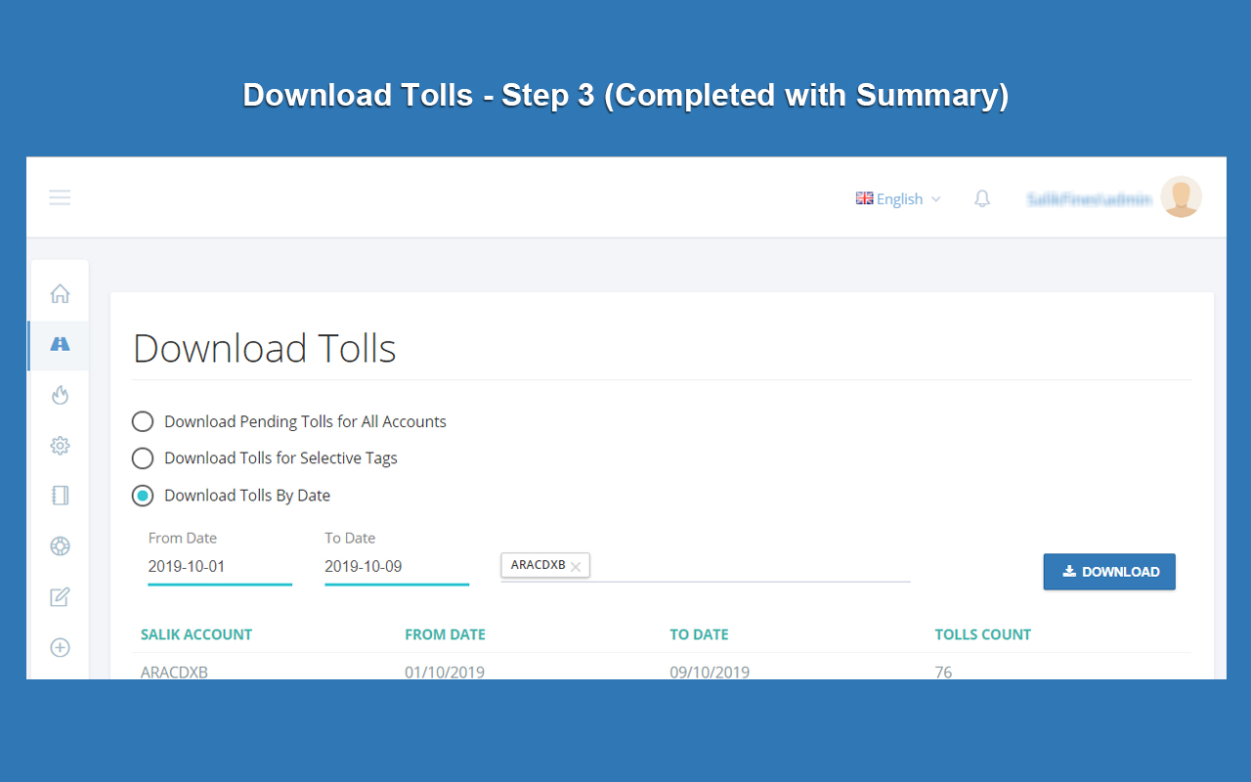
Task: Click the flame icon in sidebar
Action: tap(60, 394)
